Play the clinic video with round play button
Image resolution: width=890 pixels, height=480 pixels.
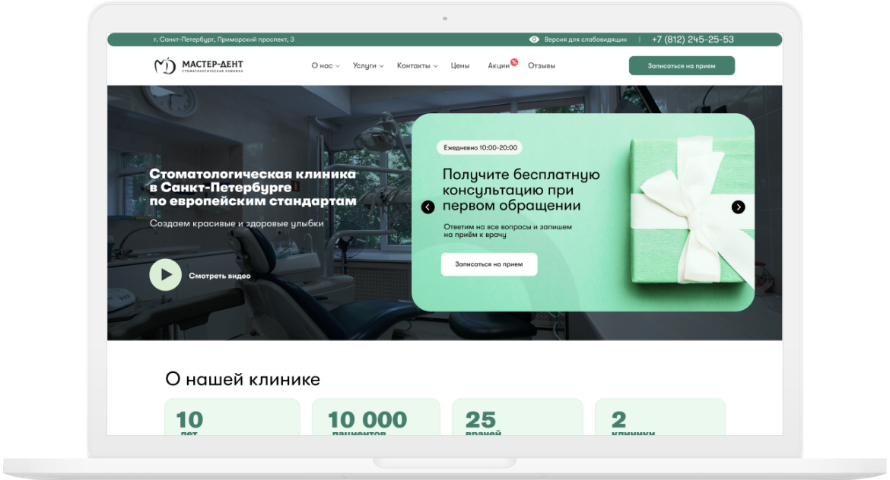pyautogui.click(x=165, y=275)
